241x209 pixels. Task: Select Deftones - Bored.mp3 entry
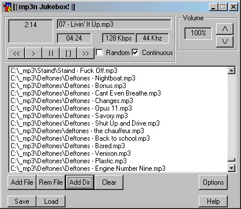118,146
